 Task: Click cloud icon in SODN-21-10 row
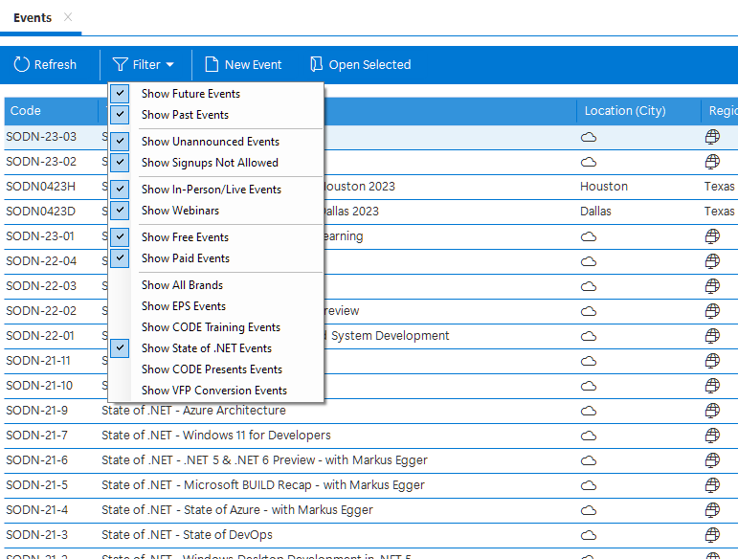[589, 387]
